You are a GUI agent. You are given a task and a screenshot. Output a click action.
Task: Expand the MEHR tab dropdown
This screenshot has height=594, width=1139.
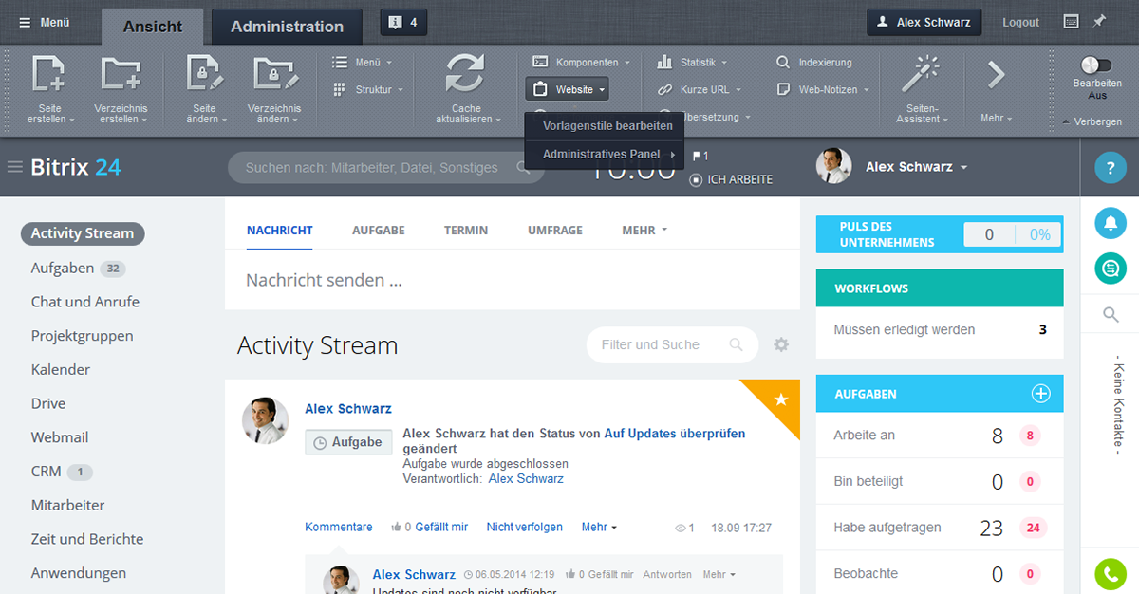coord(644,231)
